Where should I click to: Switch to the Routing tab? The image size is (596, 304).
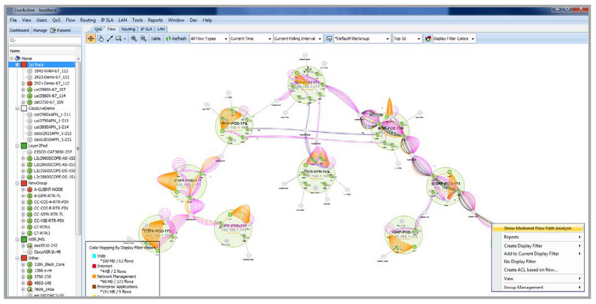[128, 29]
